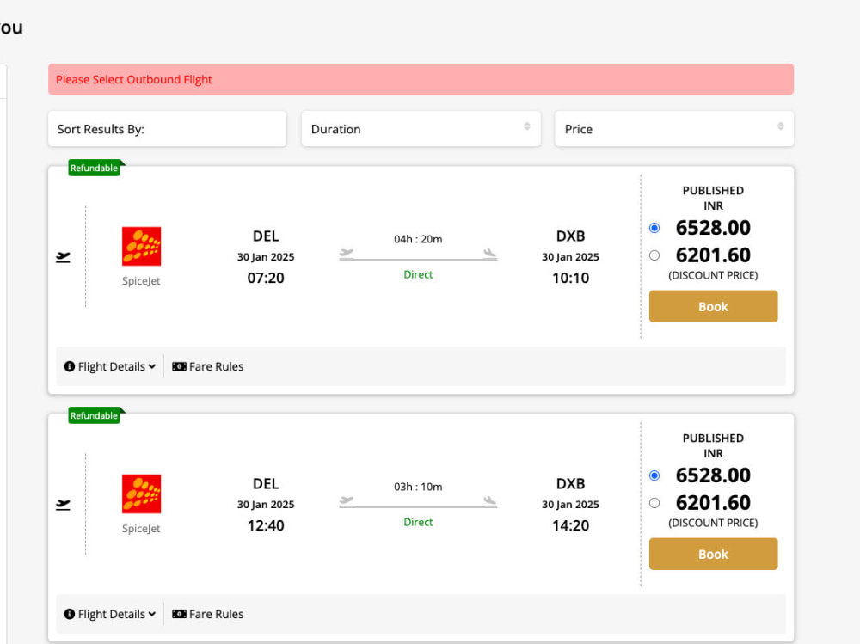860x644 pixels.
Task: Click landing plane icon on 04h 20m route
Action: tap(490, 252)
